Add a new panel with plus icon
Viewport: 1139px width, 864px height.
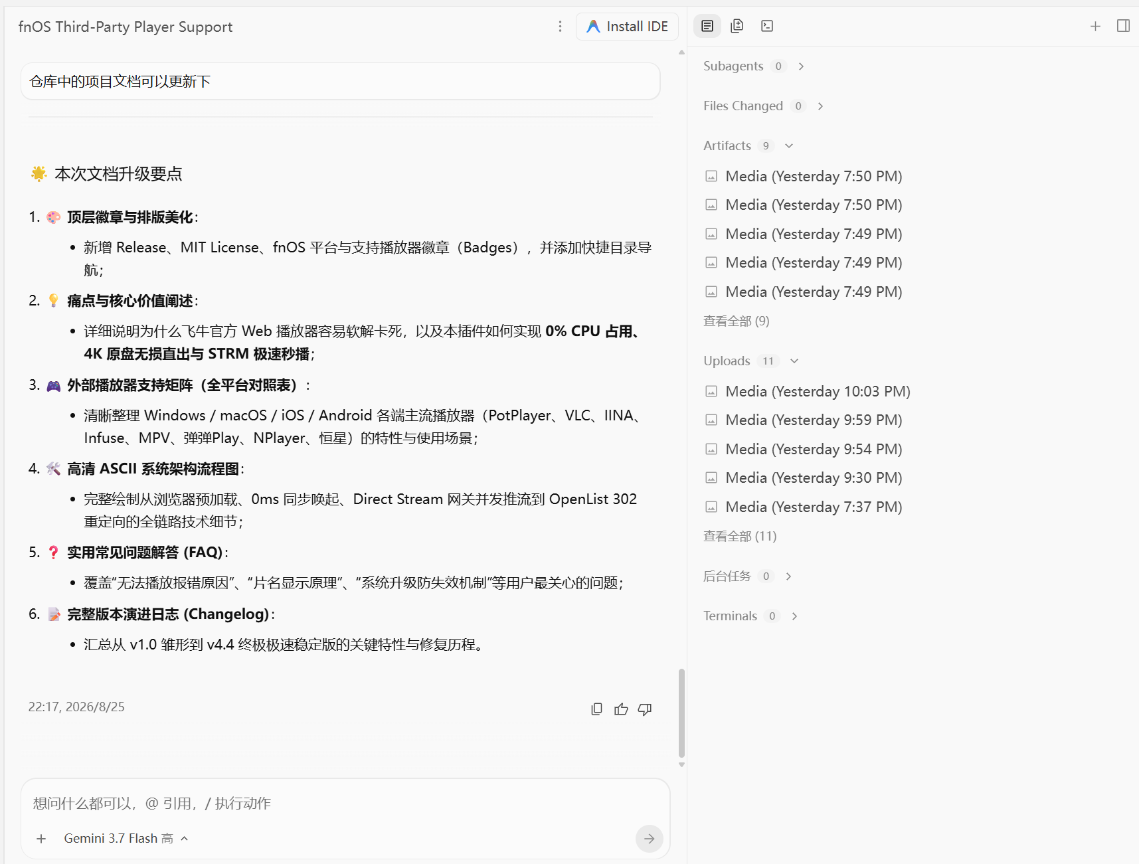pos(1095,26)
